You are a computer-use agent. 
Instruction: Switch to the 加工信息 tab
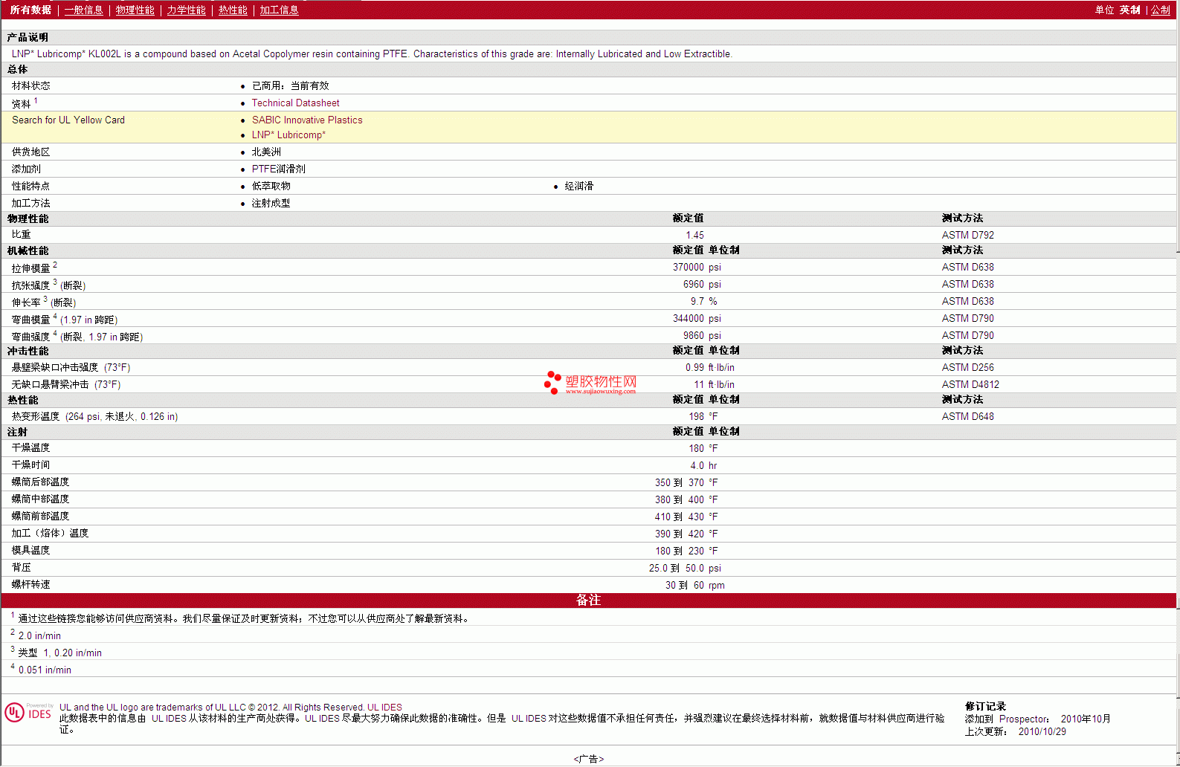[279, 10]
